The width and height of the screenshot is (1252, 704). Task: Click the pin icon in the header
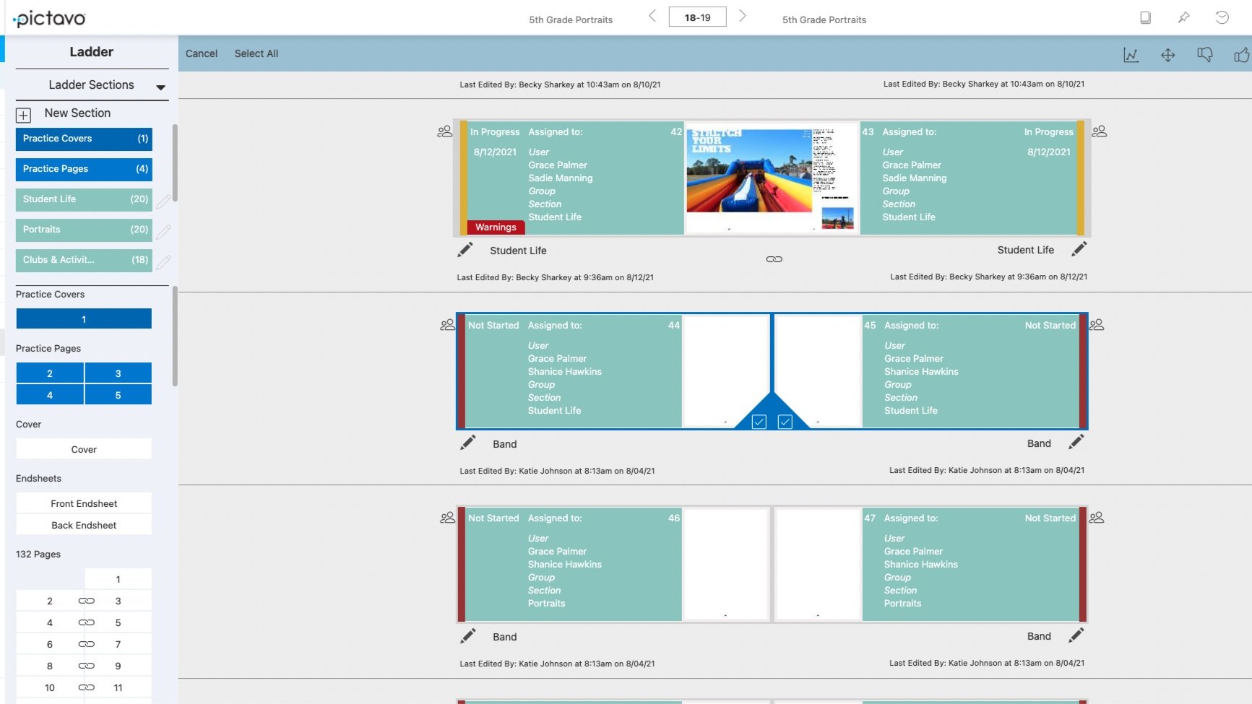tap(1183, 16)
